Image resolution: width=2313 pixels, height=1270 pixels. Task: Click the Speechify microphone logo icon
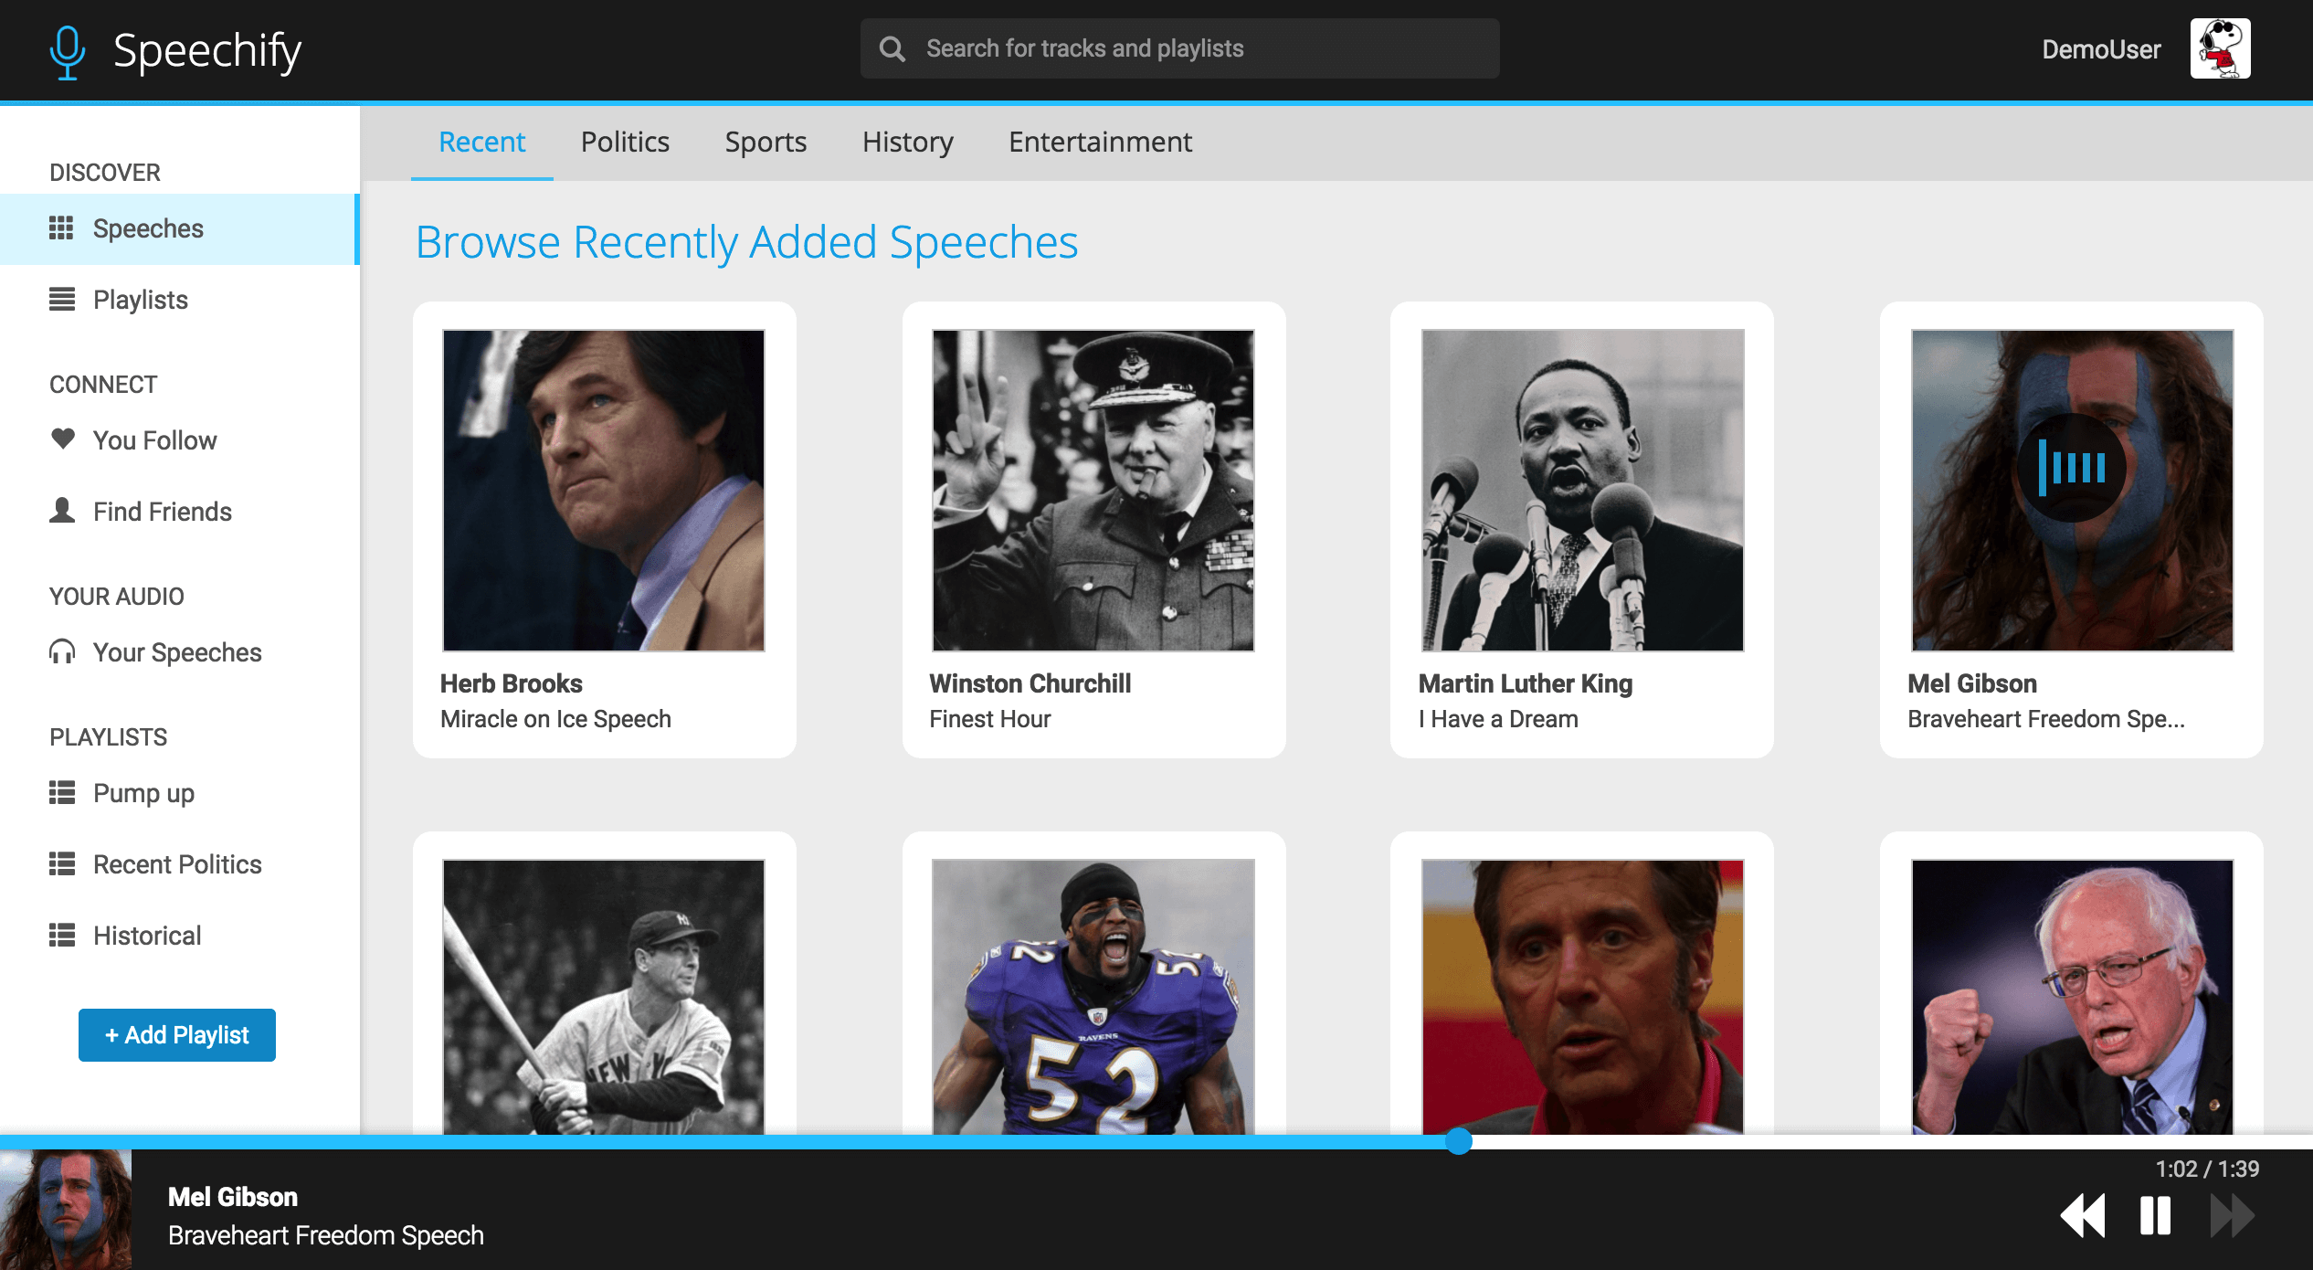[x=67, y=51]
